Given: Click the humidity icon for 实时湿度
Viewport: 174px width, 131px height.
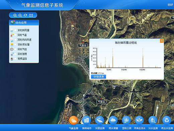Looking at the screenshot, I should pos(12,54).
